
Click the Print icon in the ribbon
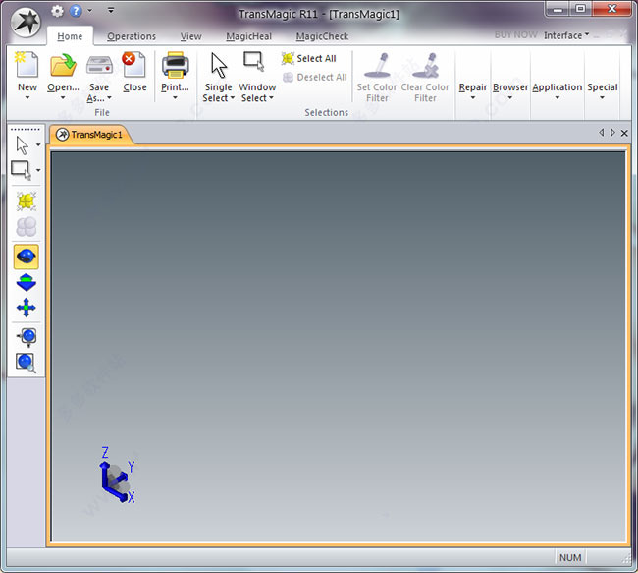(175, 75)
